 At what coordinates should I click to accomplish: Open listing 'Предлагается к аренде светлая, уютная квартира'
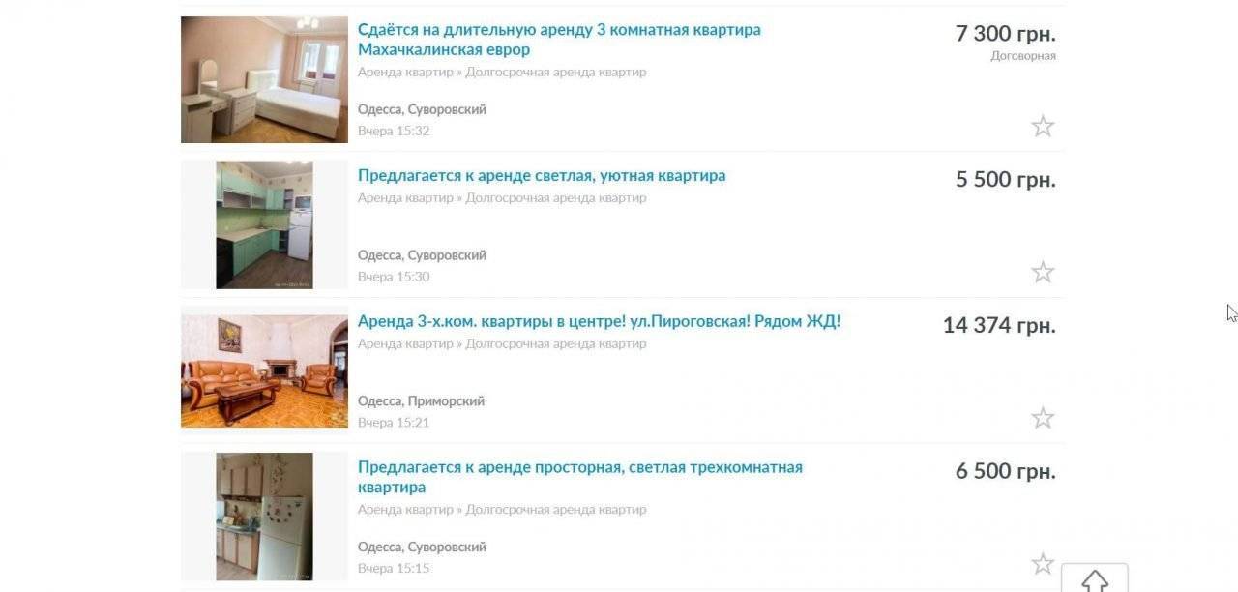542,176
